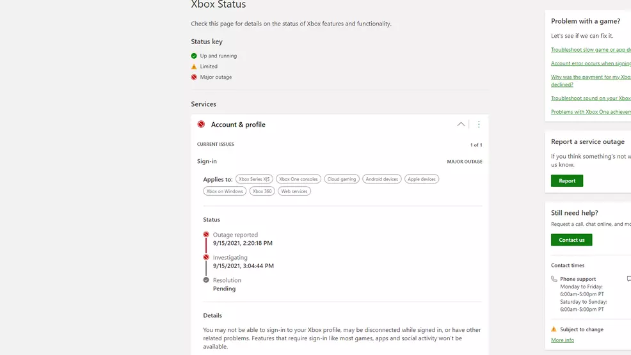Viewport: 631px width, 355px height.
Task: Open the three-dot menu for Account & profile
Action: pyautogui.click(x=479, y=124)
